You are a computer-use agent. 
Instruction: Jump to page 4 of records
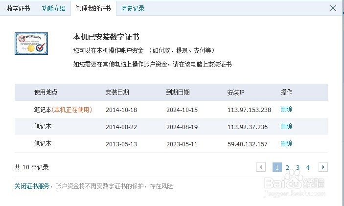[308, 168]
